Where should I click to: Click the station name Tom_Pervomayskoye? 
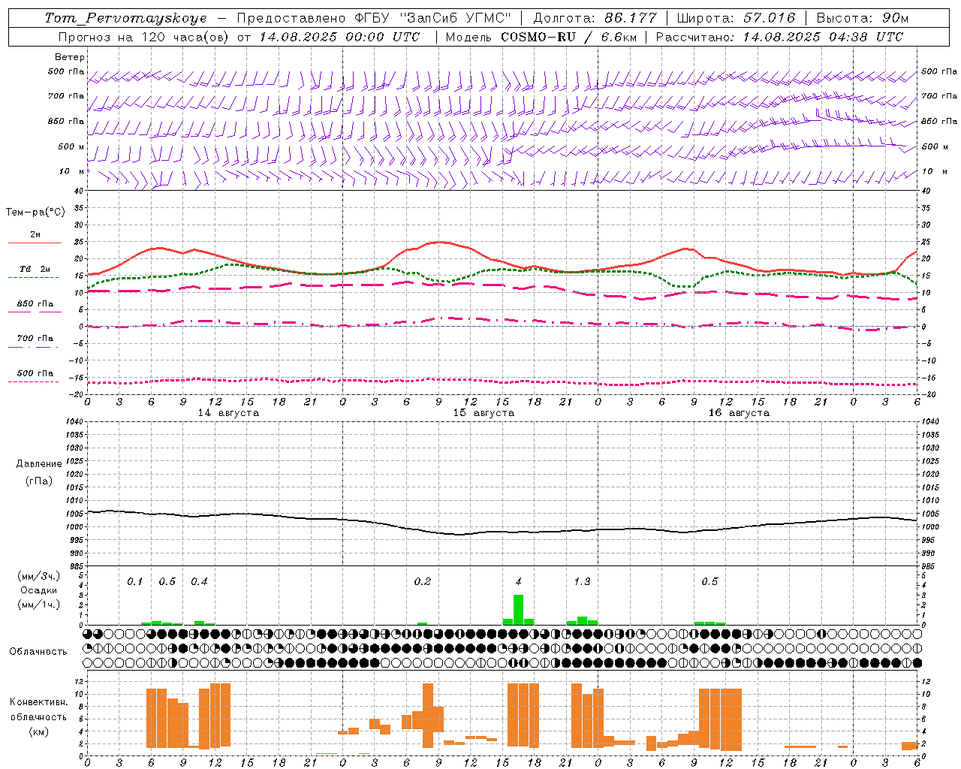(125, 18)
